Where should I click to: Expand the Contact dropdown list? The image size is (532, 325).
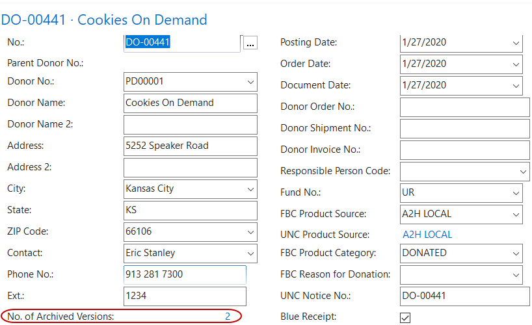coord(251,253)
